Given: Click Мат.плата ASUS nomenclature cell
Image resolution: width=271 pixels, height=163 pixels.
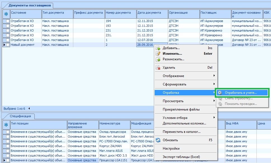Looking at the screenshot, I should pos(114,151).
